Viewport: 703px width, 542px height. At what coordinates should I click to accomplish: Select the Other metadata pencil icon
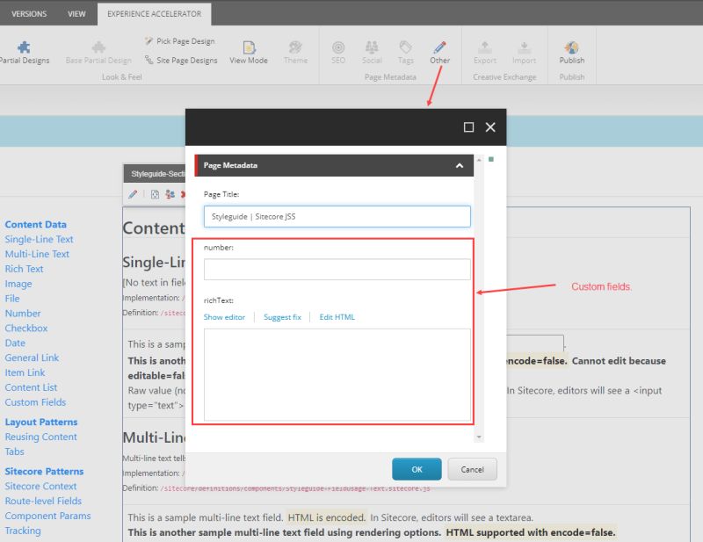439,48
